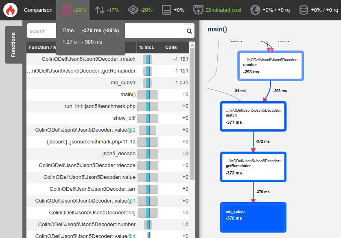
Task: Select the mb_substr row in function list
Action: click(123, 83)
